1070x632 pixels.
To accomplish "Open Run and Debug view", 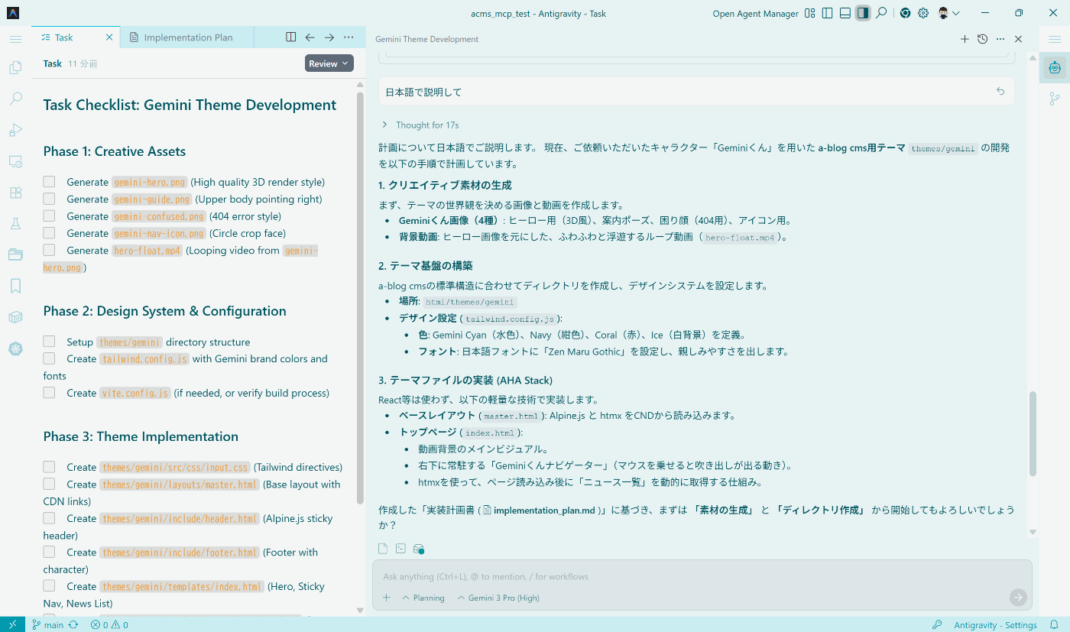I will (x=15, y=130).
